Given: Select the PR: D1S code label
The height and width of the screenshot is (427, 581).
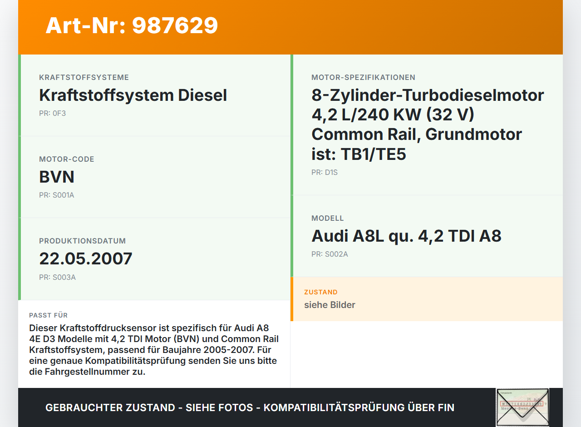Looking at the screenshot, I should (324, 172).
